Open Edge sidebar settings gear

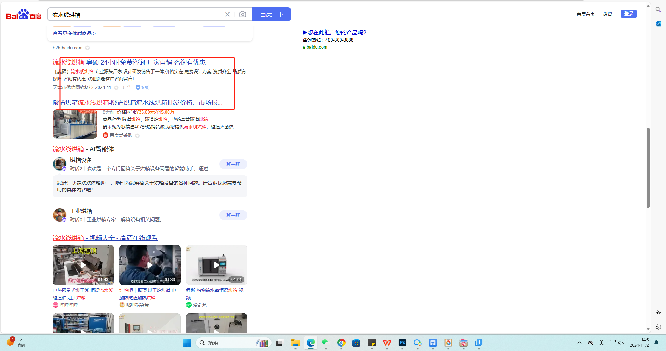[658, 327]
